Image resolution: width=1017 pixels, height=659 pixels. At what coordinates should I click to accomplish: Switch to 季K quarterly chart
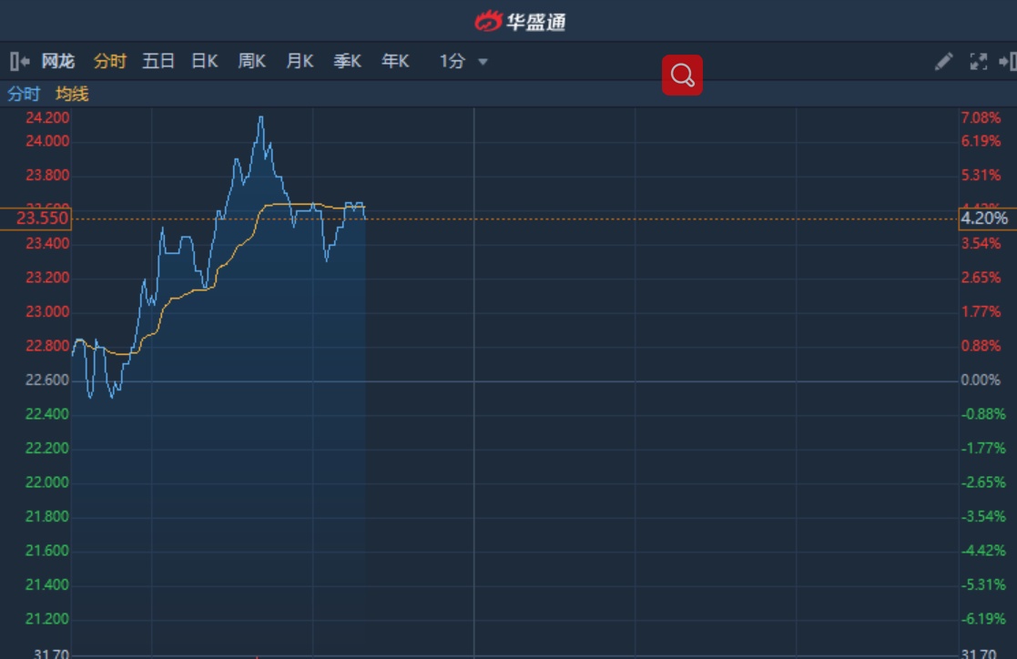pyautogui.click(x=347, y=62)
